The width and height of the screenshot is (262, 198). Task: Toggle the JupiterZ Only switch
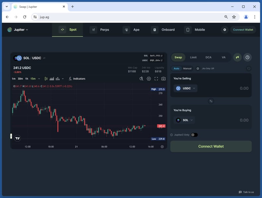[194, 135]
